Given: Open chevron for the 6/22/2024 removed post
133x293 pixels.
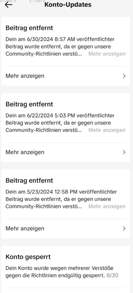Looking at the screenshot, I should 124,152.
